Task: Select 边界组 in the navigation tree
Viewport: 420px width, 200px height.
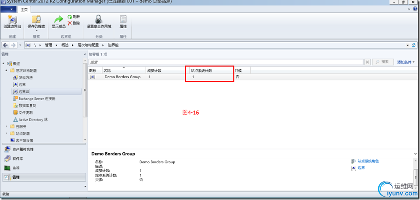Action: click(x=47, y=92)
